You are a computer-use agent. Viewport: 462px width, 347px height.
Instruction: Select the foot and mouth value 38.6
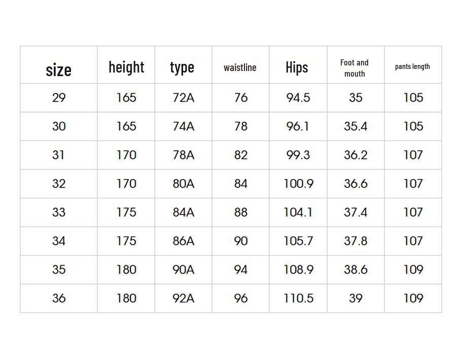pos(356,269)
